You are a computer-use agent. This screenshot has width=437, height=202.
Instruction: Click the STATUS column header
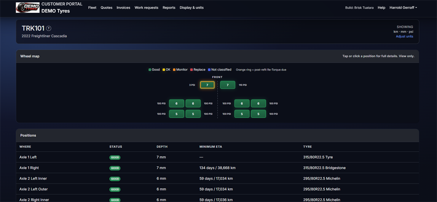(x=116, y=147)
